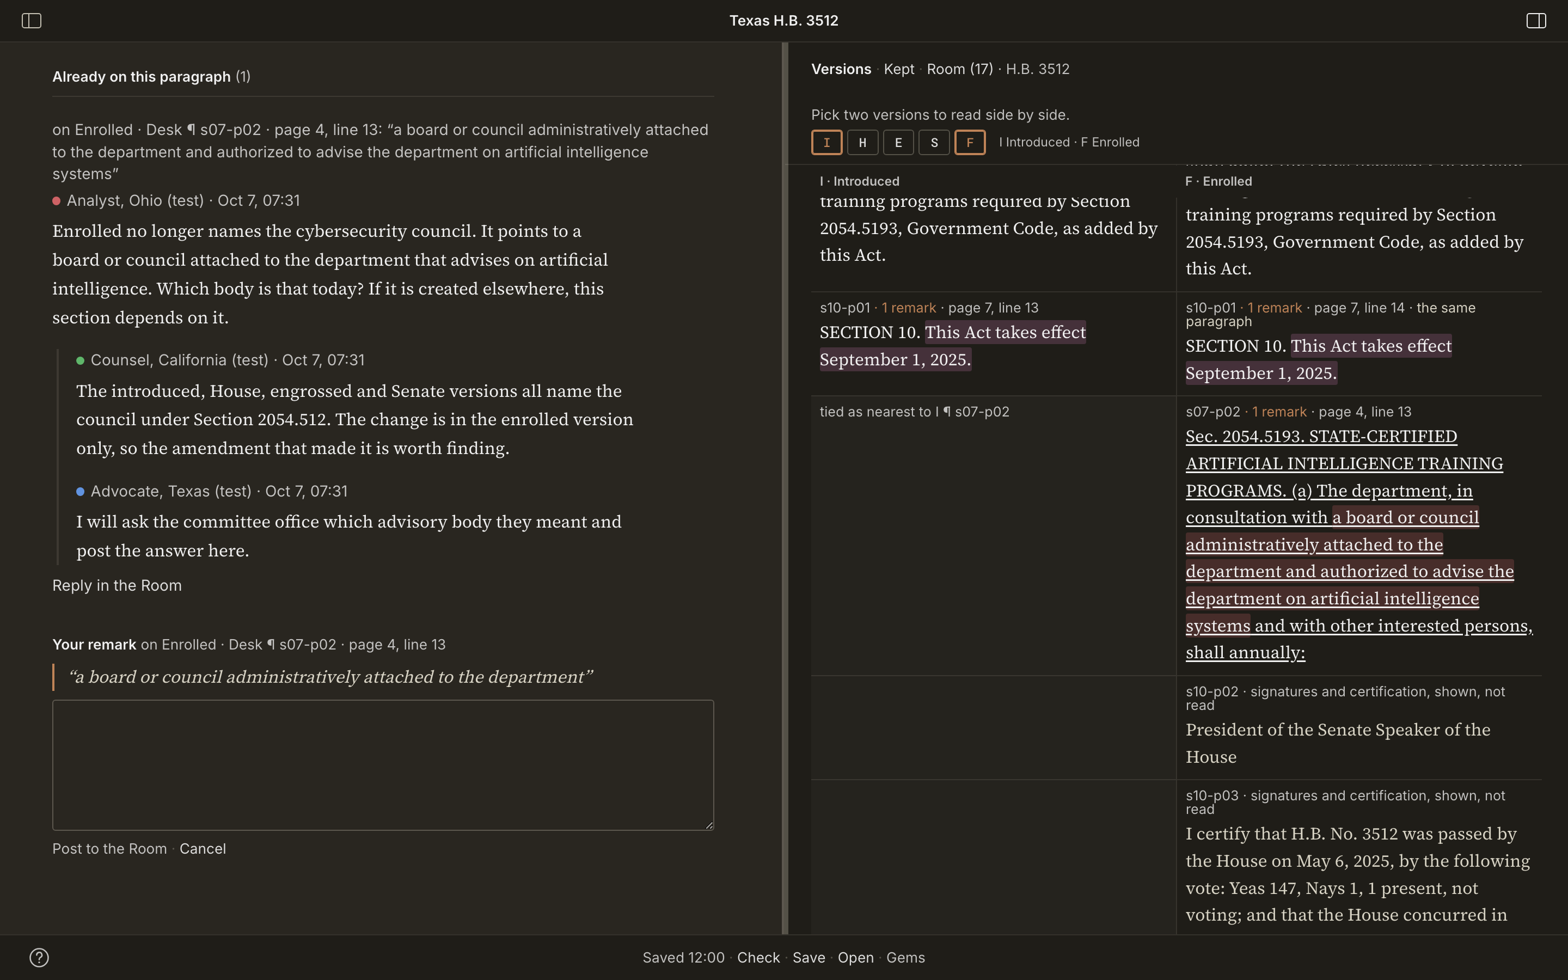Open the Room (17) tab
Image resolution: width=1568 pixels, height=980 pixels.
coord(960,69)
